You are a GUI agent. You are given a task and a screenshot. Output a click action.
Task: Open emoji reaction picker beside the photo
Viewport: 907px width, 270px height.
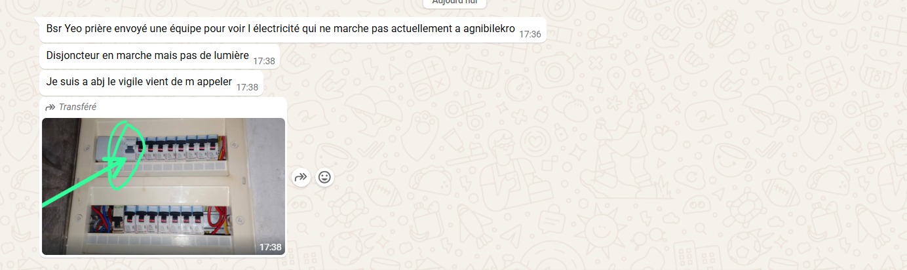coord(324,177)
